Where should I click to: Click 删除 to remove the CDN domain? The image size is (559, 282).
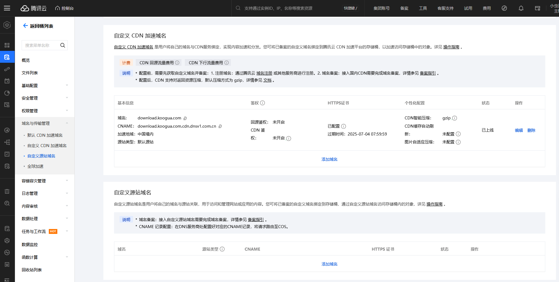[x=531, y=130]
